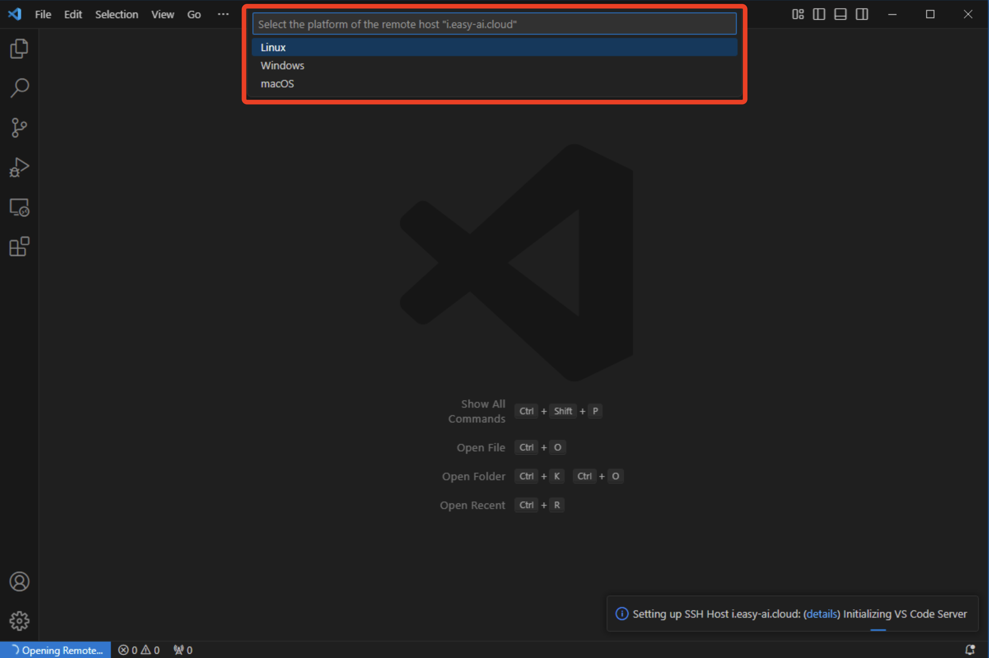Image resolution: width=989 pixels, height=658 pixels.
Task: Open the Edit menu
Action: coord(73,14)
